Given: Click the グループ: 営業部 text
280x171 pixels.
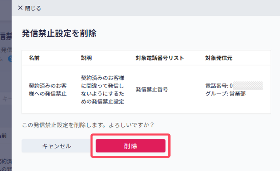Looking at the screenshot, I should pyautogui.click(x=225, y=94).
